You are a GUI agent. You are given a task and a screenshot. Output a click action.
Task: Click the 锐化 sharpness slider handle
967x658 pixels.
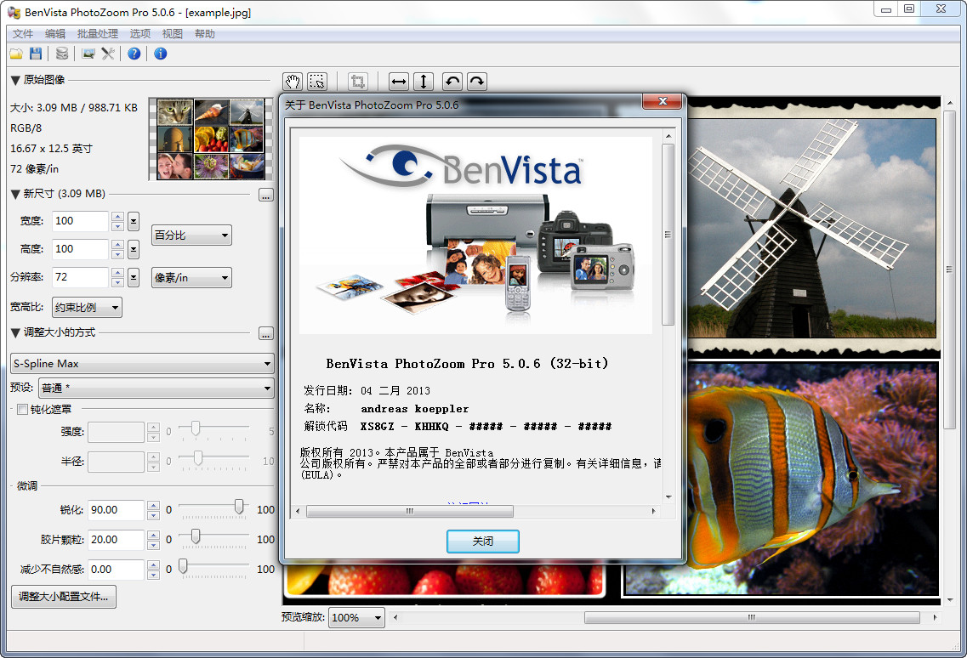[239, 508]
